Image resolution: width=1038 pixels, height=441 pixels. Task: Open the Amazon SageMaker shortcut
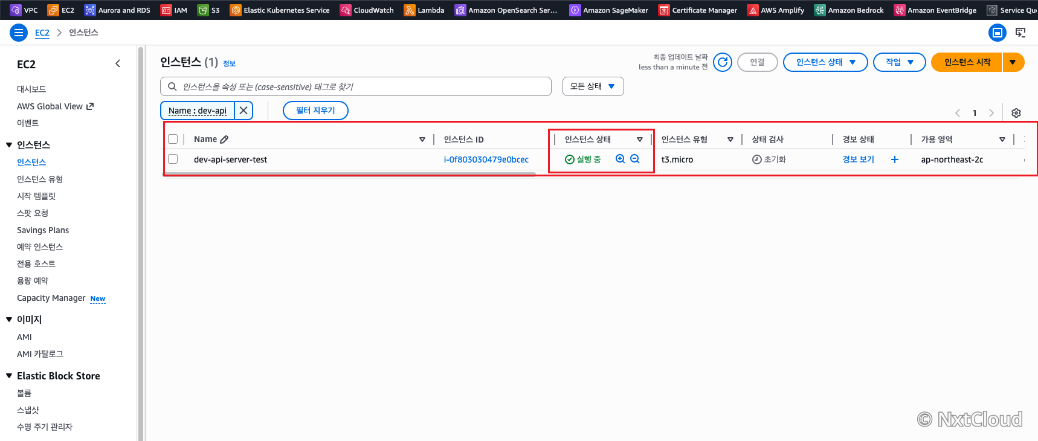[x=609, y=10]
